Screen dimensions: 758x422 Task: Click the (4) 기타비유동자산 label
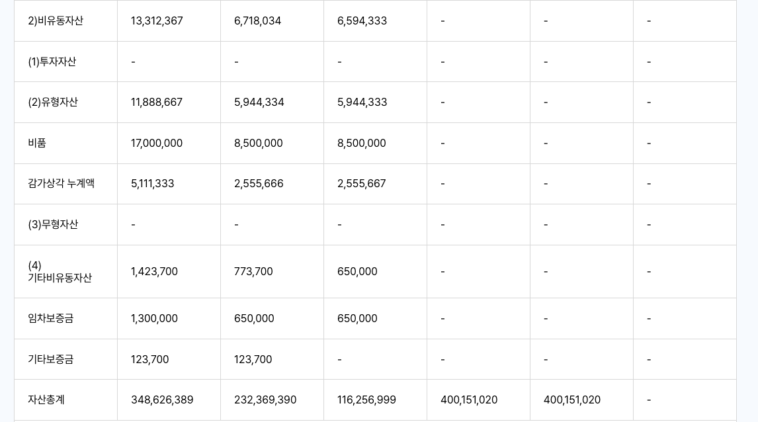tap(60, 272)
